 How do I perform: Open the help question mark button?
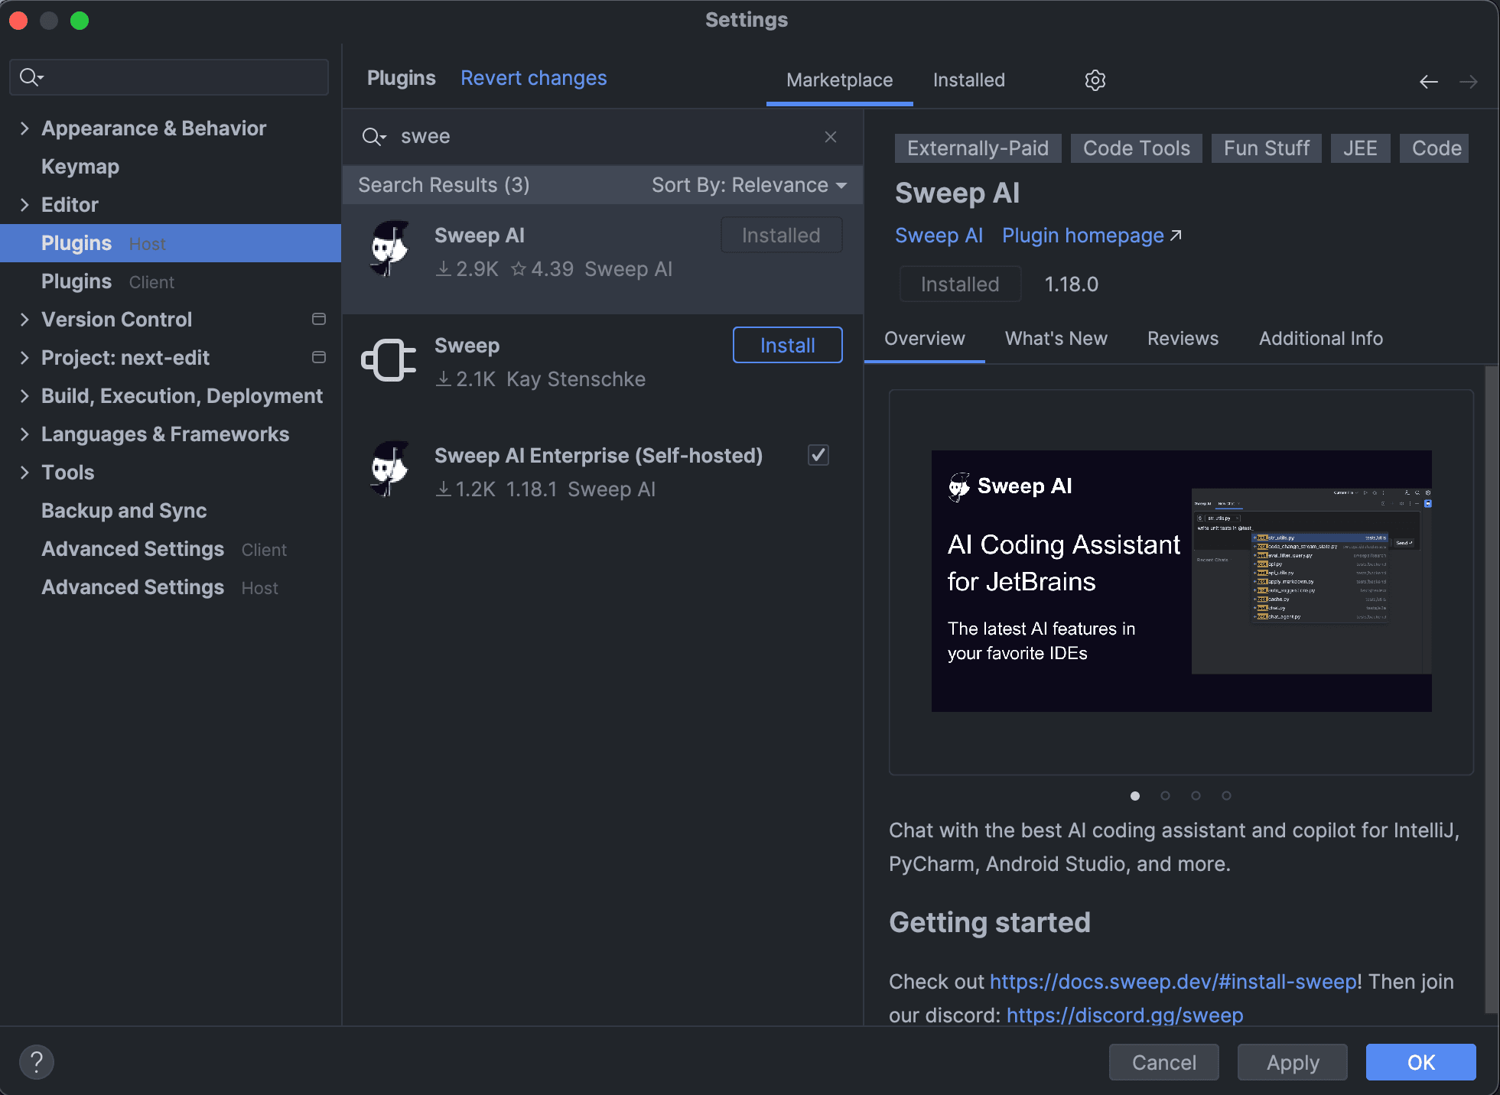click(36, 1062)
